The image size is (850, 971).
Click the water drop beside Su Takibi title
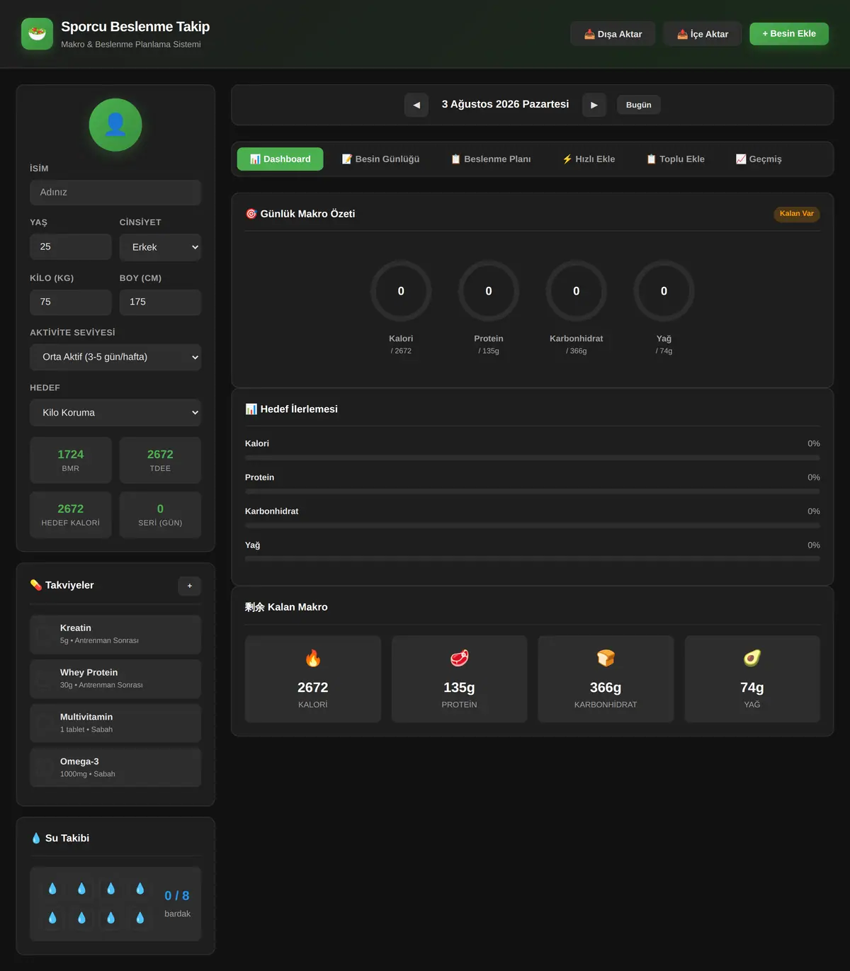36,838
